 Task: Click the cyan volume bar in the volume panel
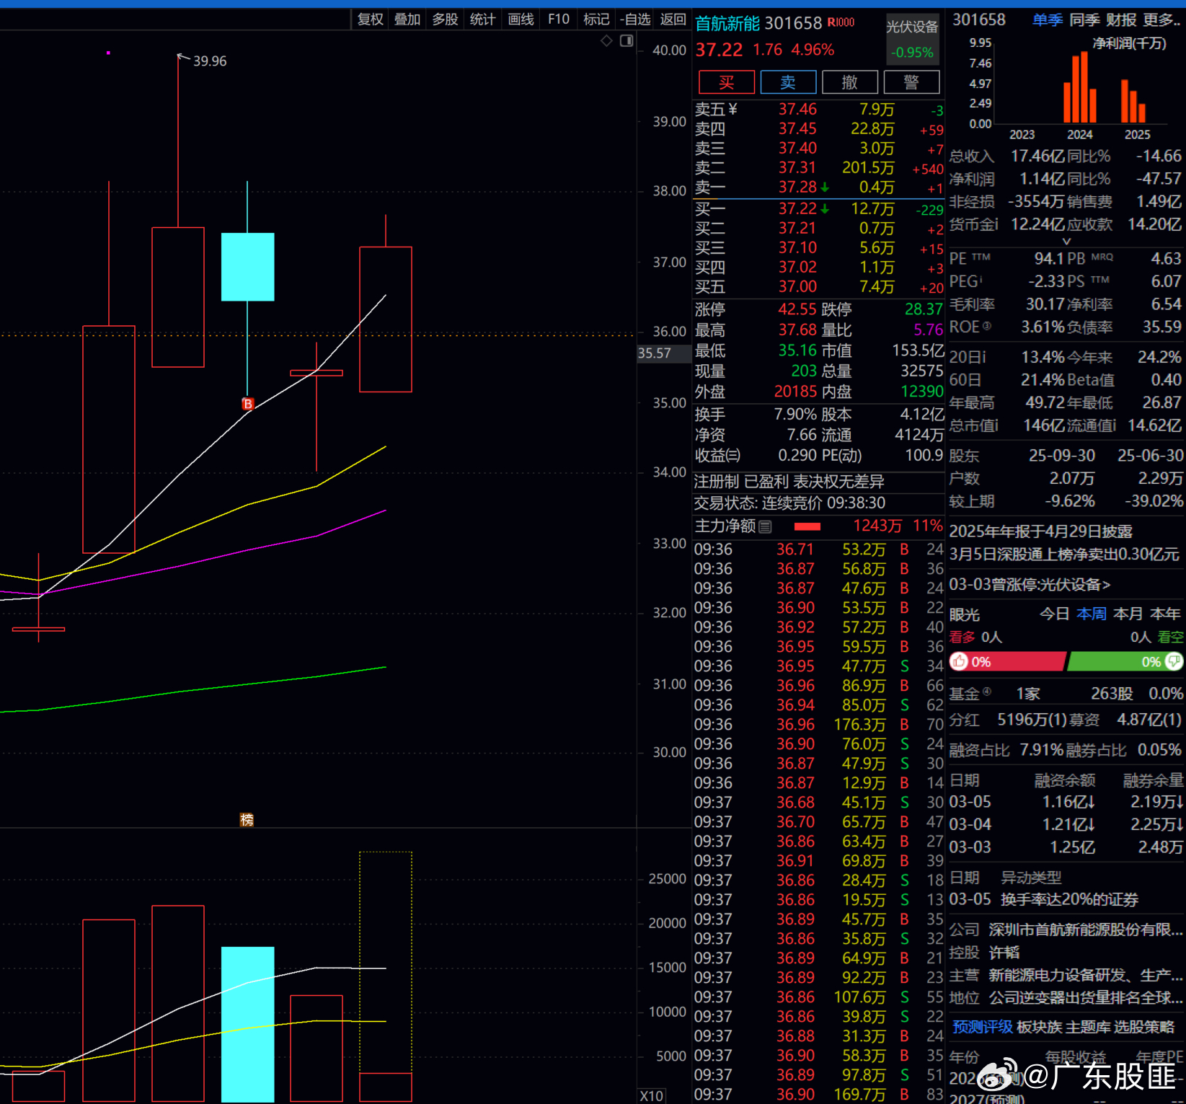pyautogui.click(x=247, y=1025)
